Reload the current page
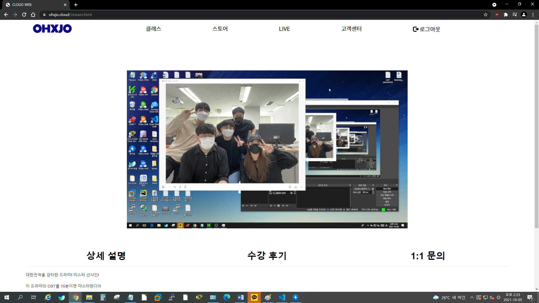The image size is (539, 303). click(x=24, y=15)
